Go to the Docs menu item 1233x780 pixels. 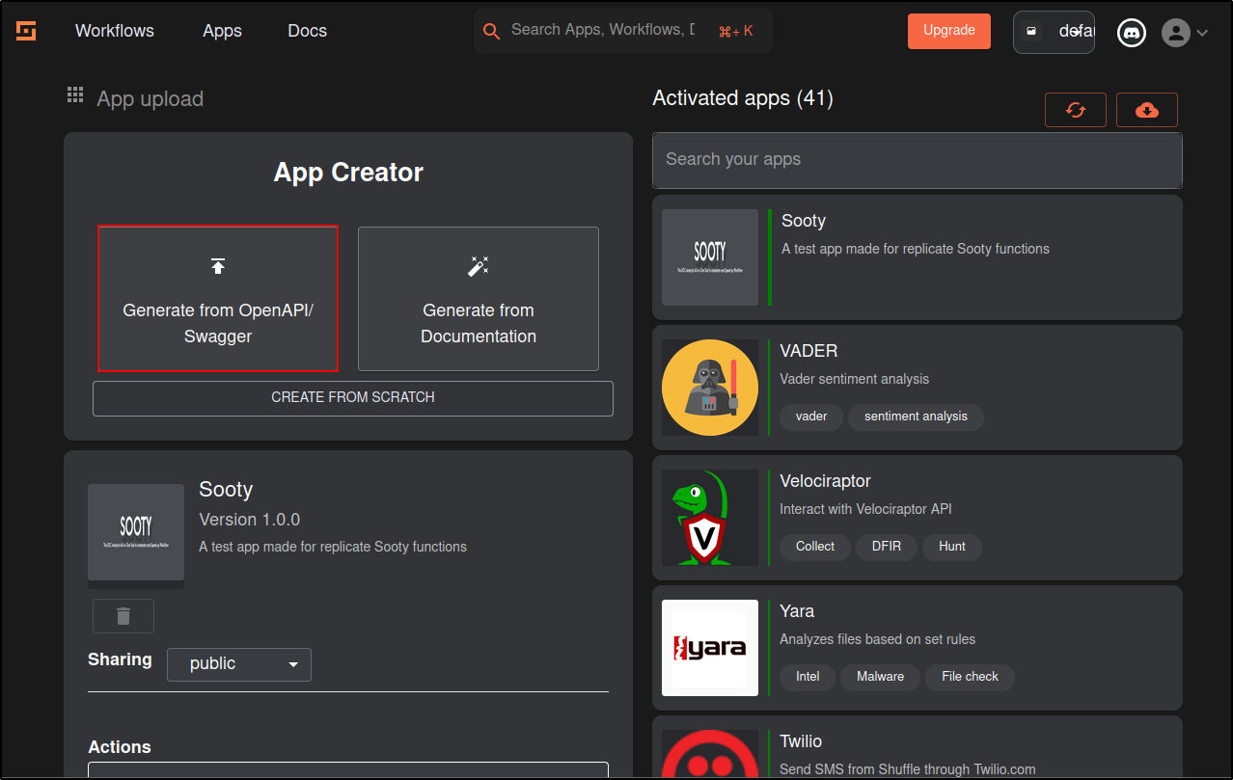[308, 31]
